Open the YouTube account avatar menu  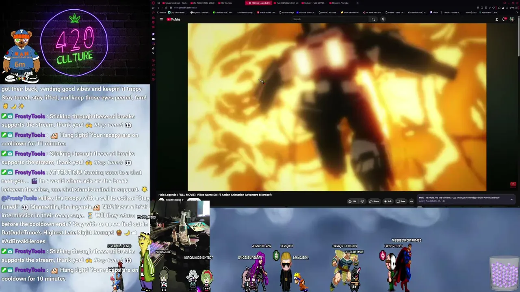pyautogui.click(x=512, y=19)
